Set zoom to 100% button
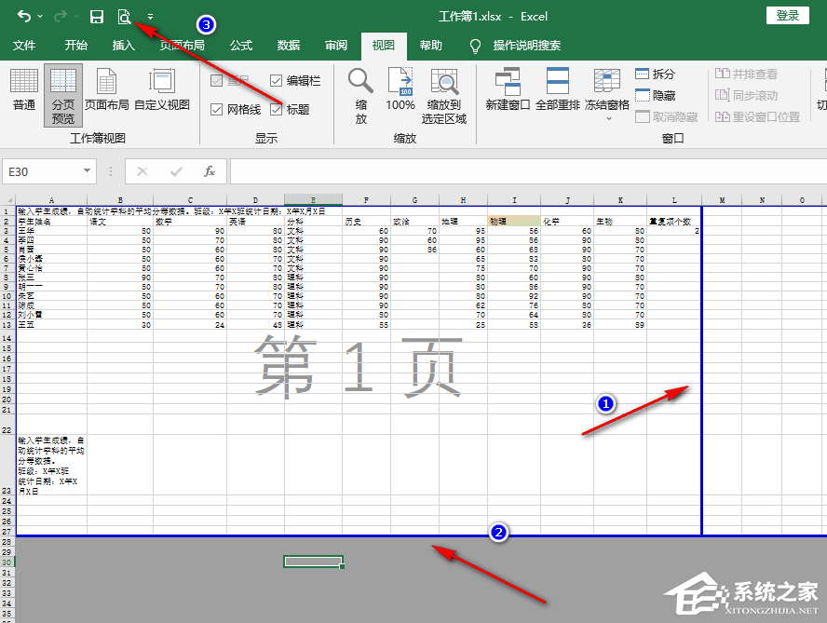The width and height of the screenshot is (827, 623). 400,89
